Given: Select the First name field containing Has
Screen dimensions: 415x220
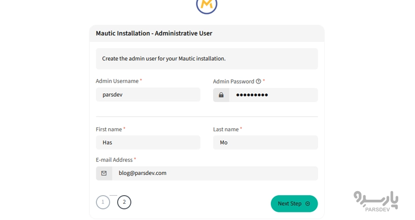Looking at the screenshot, I should (148, 142).
